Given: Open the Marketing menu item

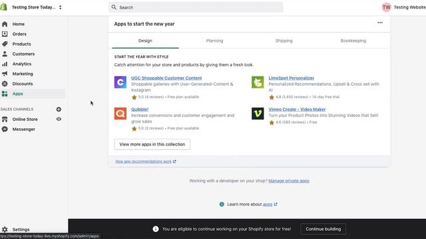Looking at the screenshot, I should [x=23, y=74].
